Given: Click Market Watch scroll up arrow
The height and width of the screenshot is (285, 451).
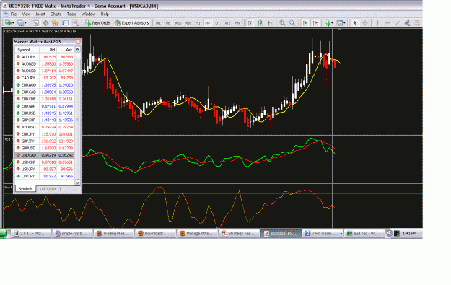Looking at the screenshot, I should 77,50.
